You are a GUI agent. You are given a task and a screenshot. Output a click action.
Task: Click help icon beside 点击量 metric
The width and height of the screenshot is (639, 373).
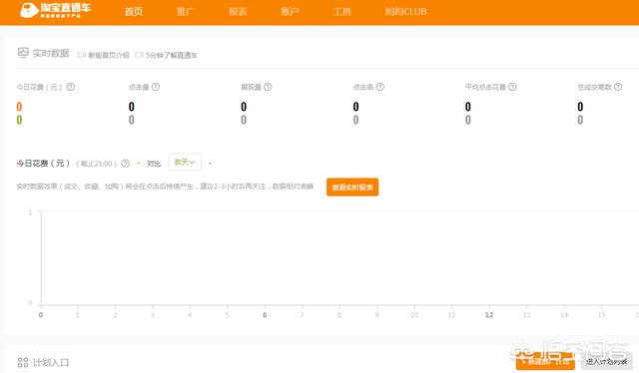[x=156, y=87]
